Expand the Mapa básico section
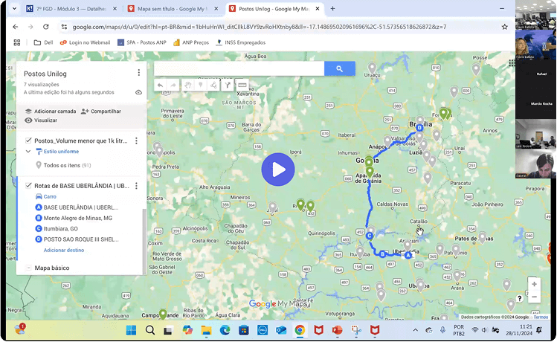 (x=28, y=268)
